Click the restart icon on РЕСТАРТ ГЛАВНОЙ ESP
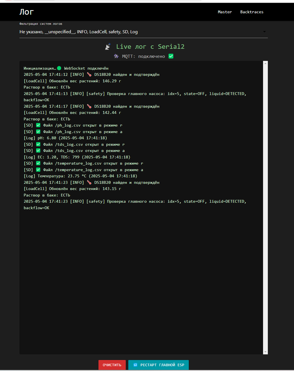The image size is (294, 371). pos(135,365)
